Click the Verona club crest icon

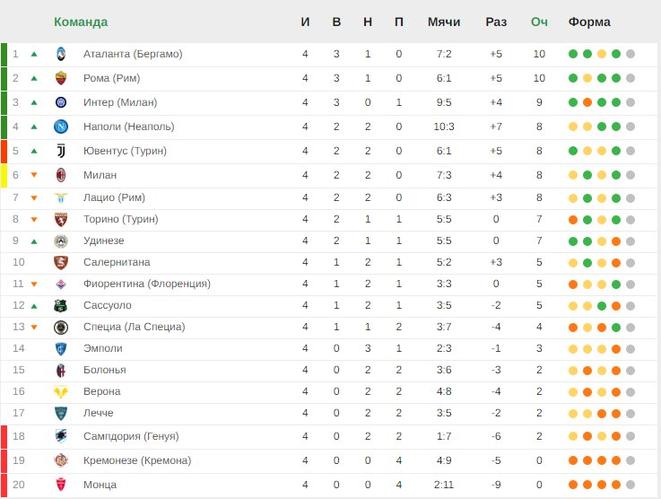[61, 391]
